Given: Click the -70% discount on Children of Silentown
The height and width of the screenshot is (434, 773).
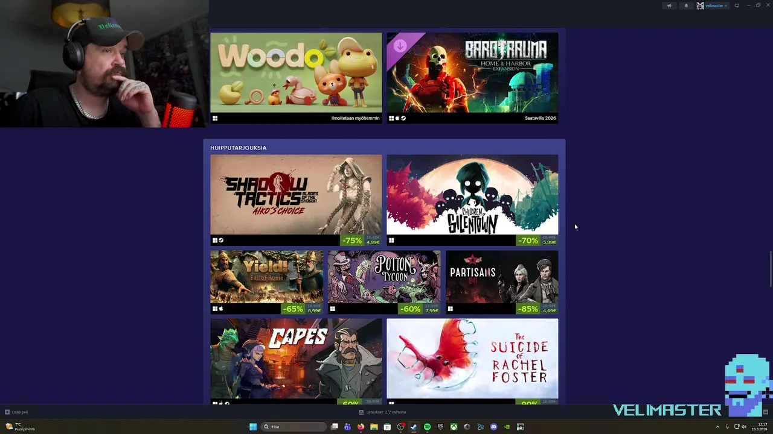Looking at the screenshot, I should tap(528, 241).
